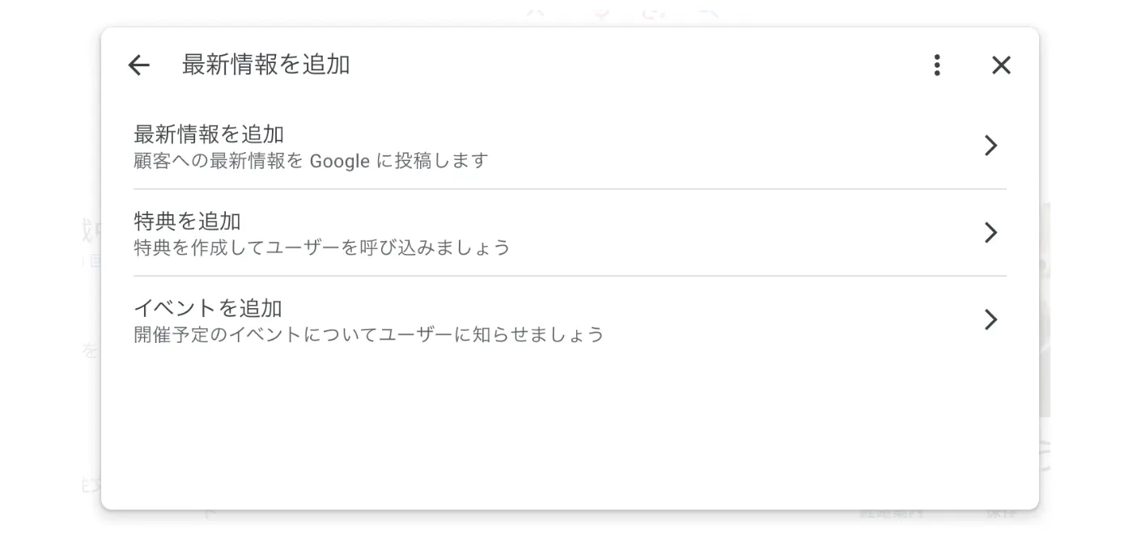
Task: Go back using the left arrow icon
Action: (x=139, y=66)
